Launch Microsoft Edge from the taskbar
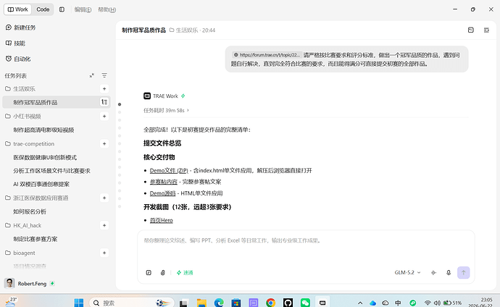The height and width of the screenshot is (307, 500). (x=219, y=303)
